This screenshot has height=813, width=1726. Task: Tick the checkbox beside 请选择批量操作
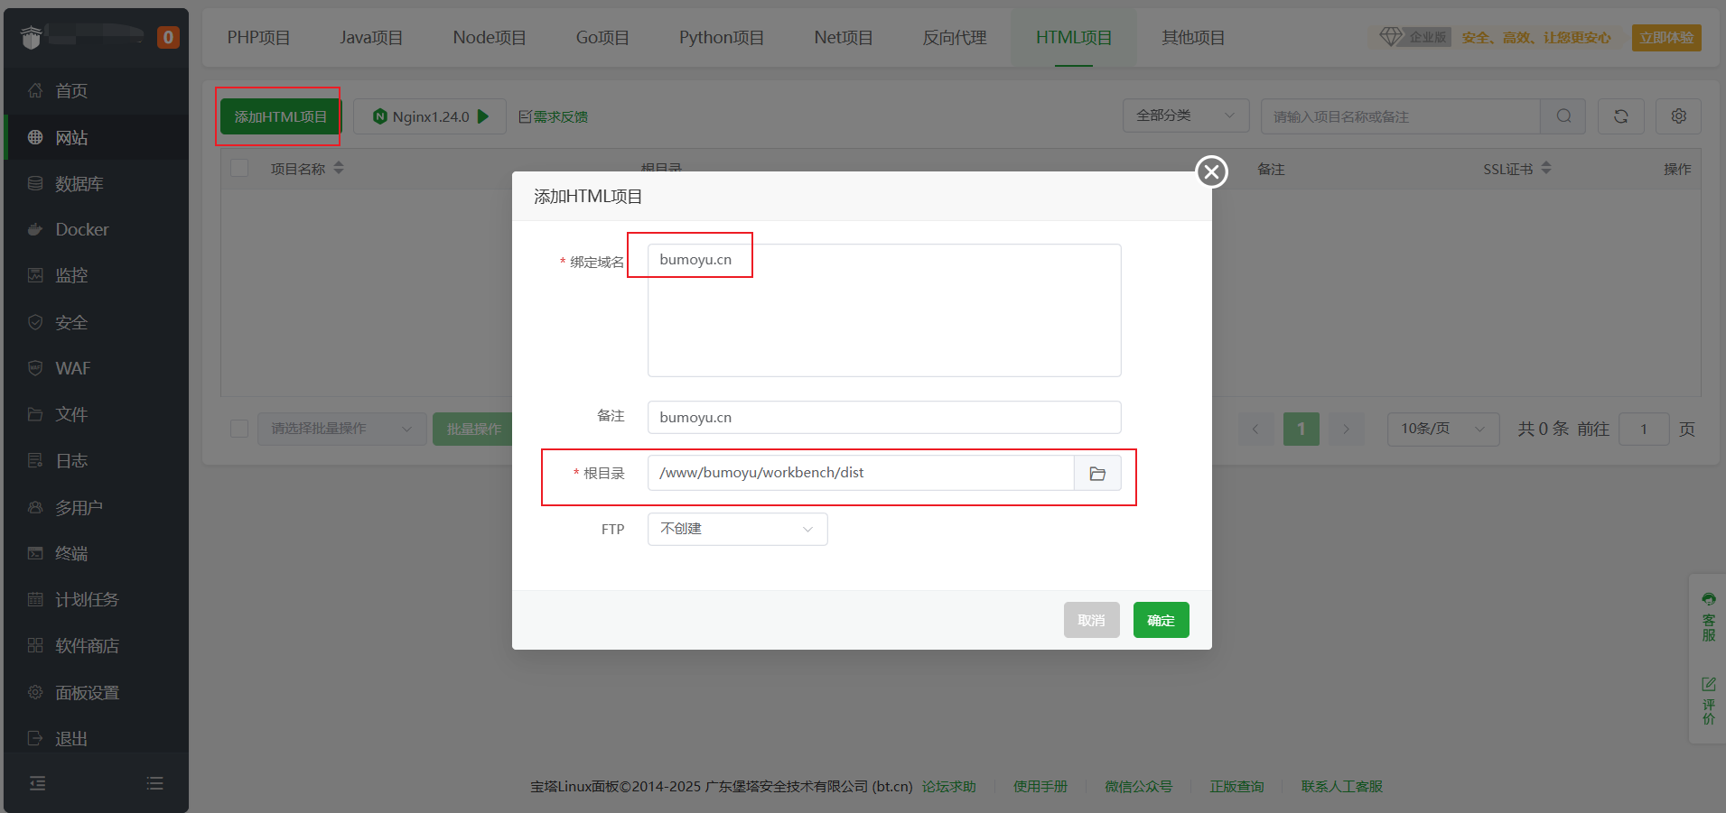coord(239,429)
